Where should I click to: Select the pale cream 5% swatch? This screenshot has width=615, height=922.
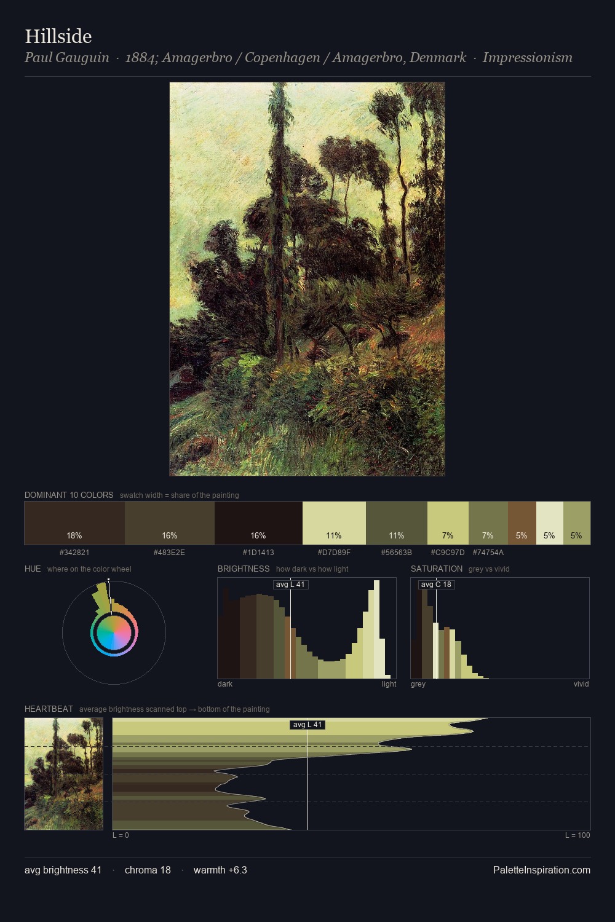click(x=550, y=523)
